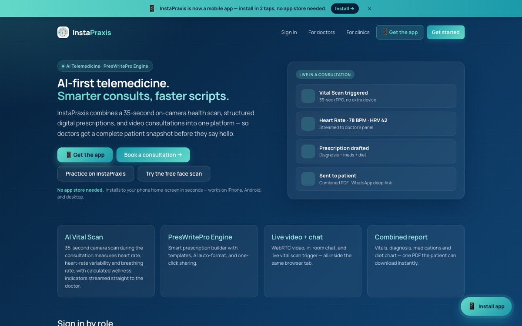This screenshot has height=326, width=522.
Task: Click the Streamed to doctor's panel text
Action: click(346, 127)
